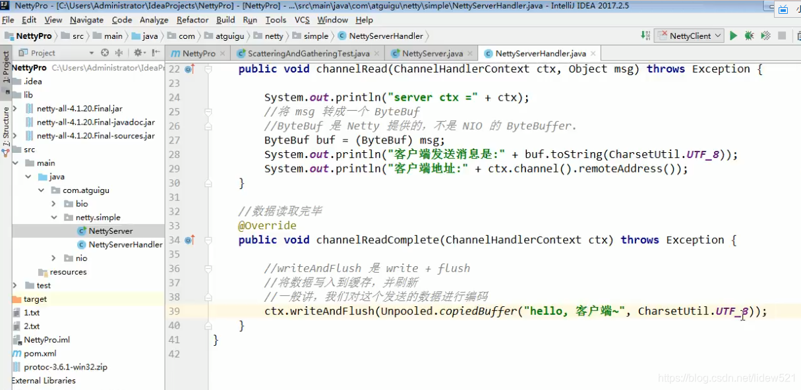Place cursor on ctx.writeAndFlush line 39
Screen dimensions: 801x390
[x=516, y=312]
